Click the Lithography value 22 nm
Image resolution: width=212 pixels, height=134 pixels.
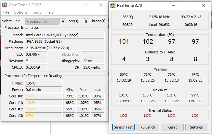tap(93, 61)
